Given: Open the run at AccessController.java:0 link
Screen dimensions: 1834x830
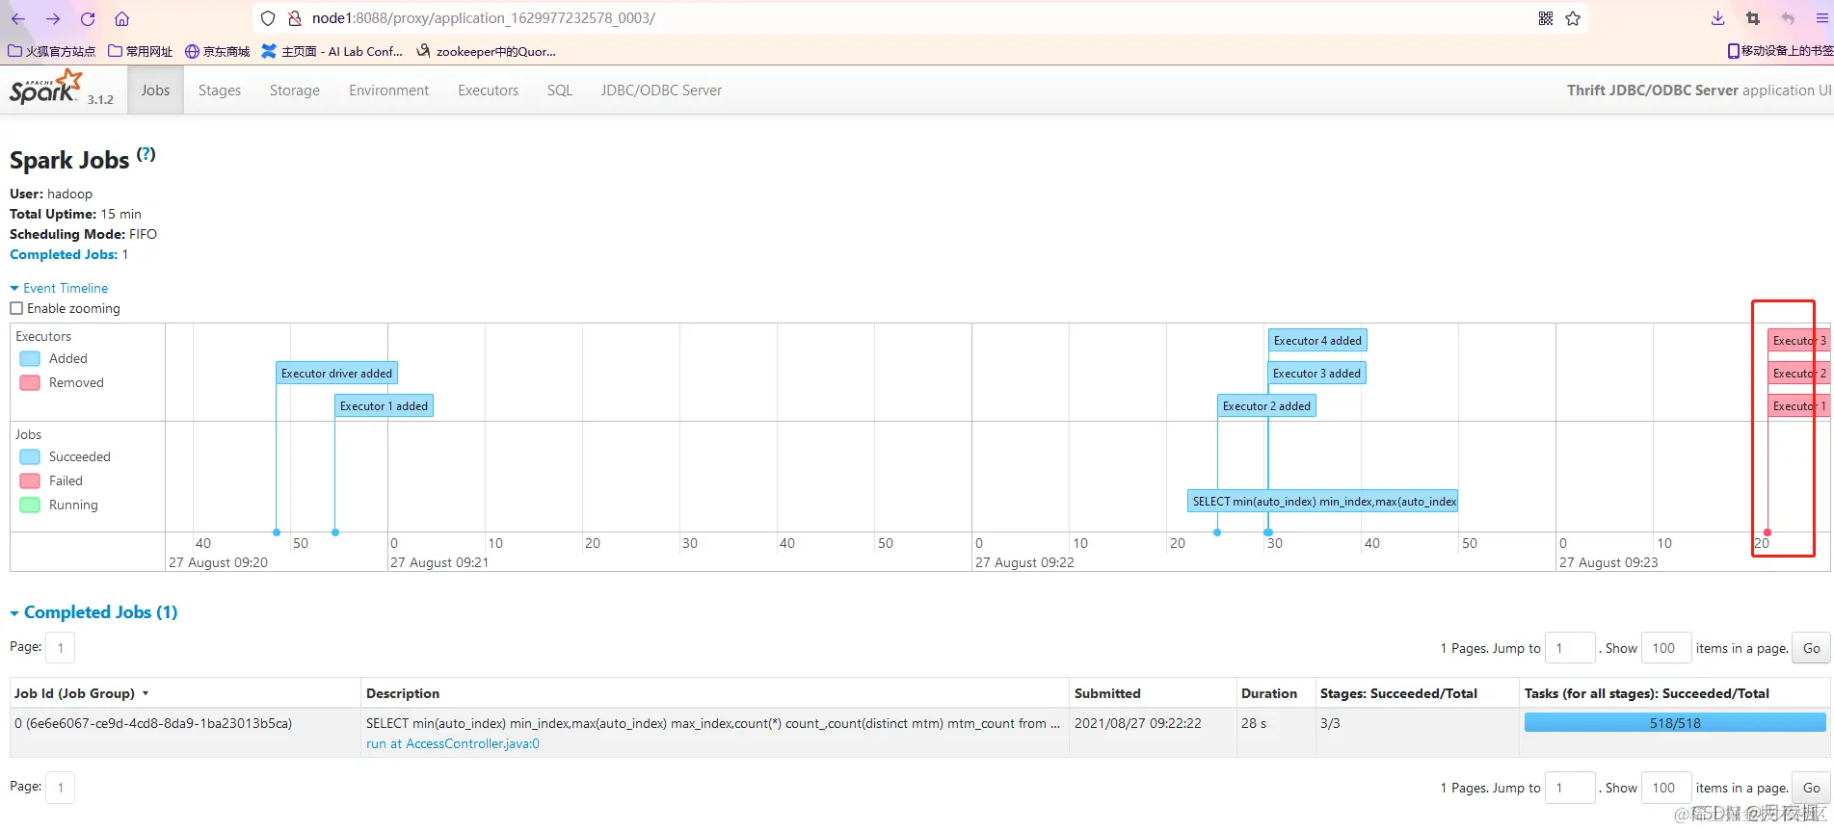Looking at the screenshot, I should pyautogui.click(x=453, y=743).
